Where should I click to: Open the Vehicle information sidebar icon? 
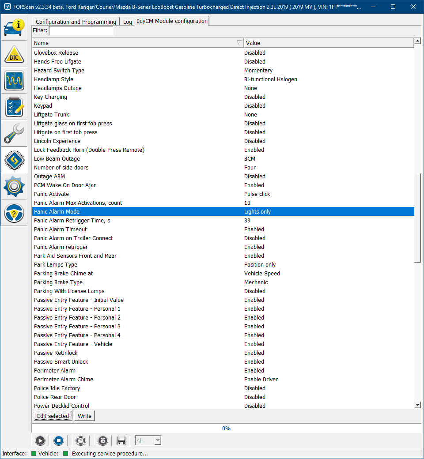(14, 27)
